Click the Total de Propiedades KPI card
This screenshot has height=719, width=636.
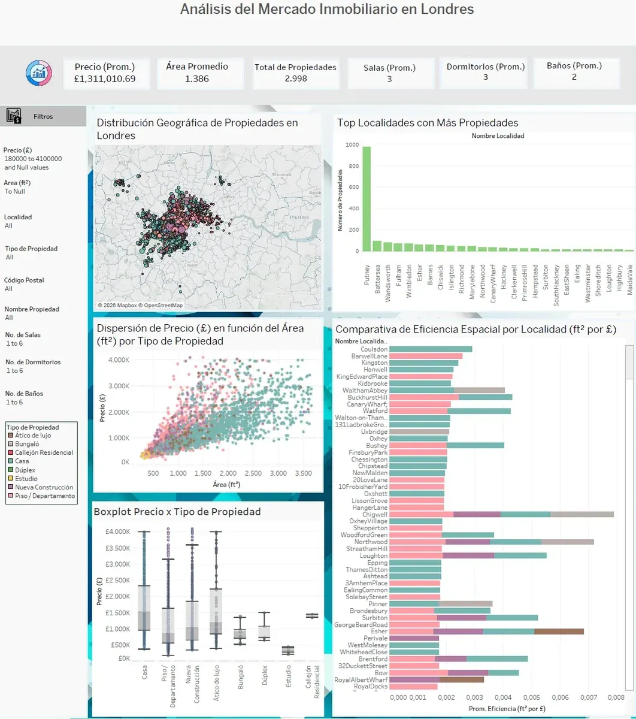[295, 73]
